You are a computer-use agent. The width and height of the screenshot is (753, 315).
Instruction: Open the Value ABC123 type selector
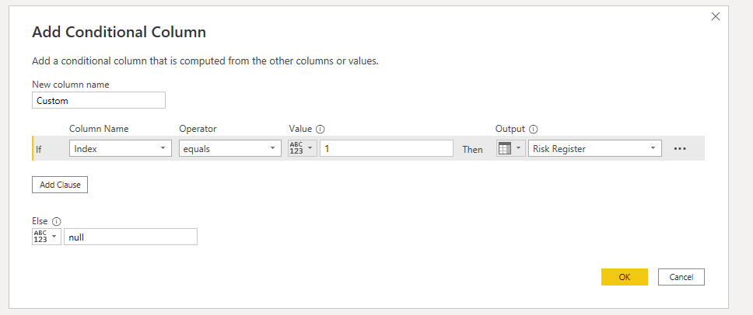302,148
